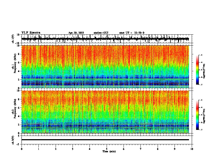
Task: Click time axis tick '4'
Action: click(x=90, y=149)
